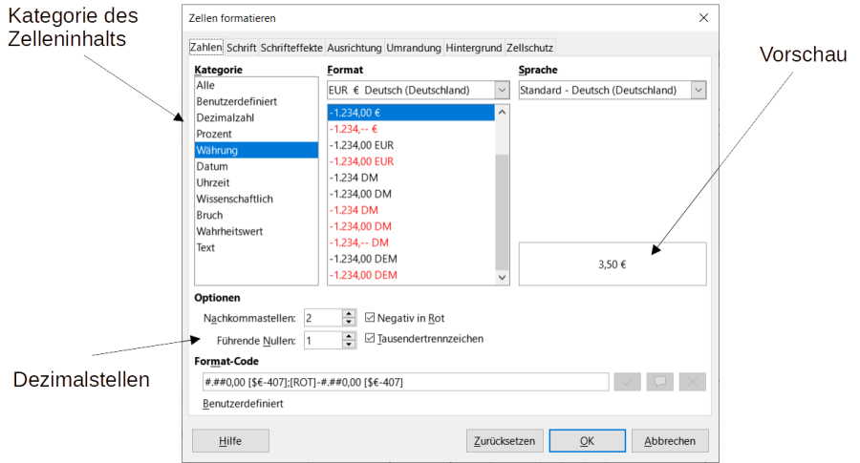
Task: Click into the Format-Code text field
Action: click(404, 382)
